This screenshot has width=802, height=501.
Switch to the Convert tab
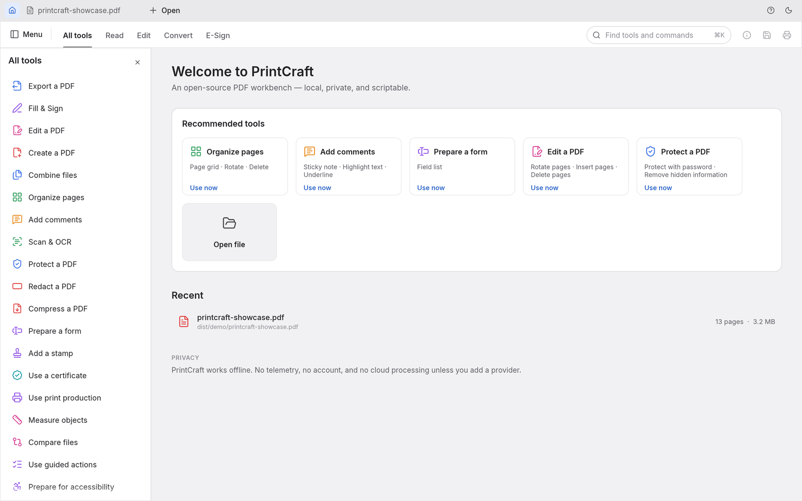(178, 35)
